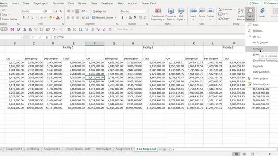
Task: Click the Align Right icon
Action: click(x=77, y=17)
